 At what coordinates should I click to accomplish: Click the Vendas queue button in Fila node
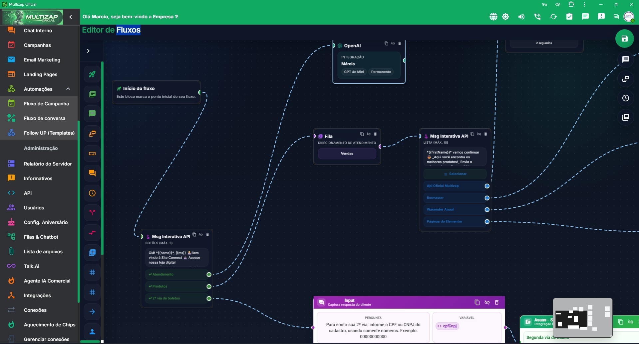[347, 154]
